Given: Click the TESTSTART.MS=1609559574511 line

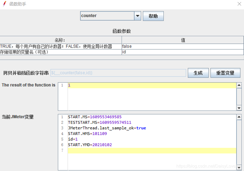Looking at the screenshot, I should pyautogui.click(x=100, y=122).
